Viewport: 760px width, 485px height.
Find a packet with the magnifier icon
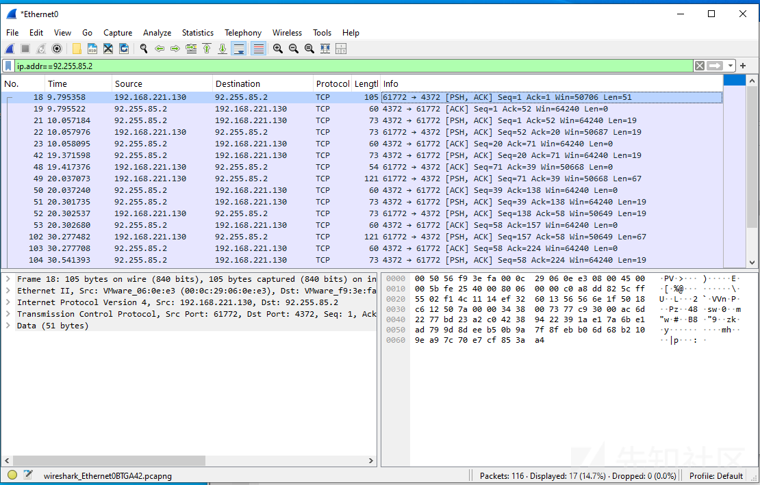tap(144, 49)
